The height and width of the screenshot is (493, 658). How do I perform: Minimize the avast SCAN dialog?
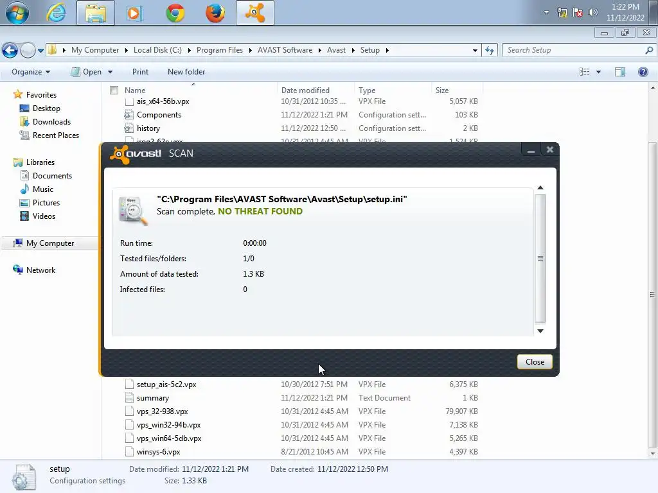(531, 150)
